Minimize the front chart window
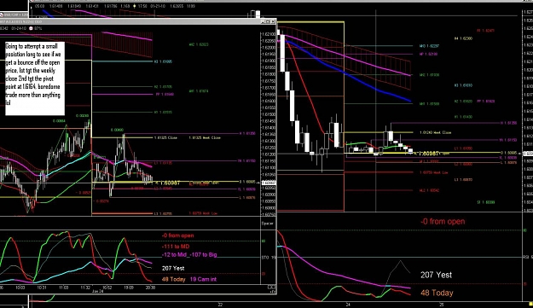This screenshot has width=533, height=308. 263,21
